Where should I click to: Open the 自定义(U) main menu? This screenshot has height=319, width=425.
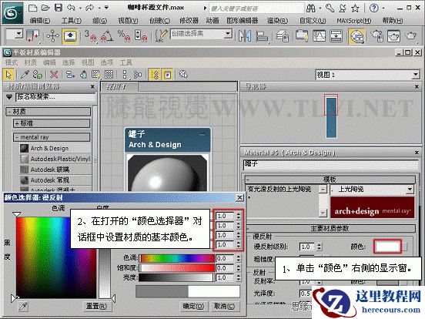pyautogui.click(x=313, y=21)
